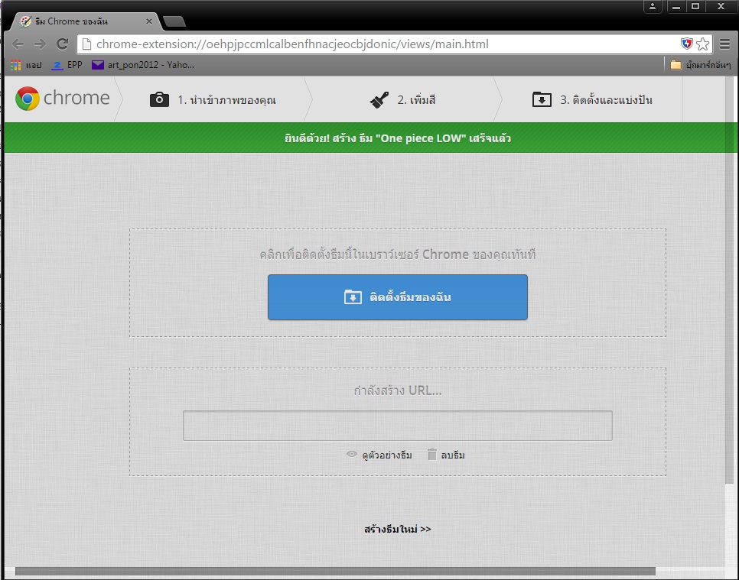The image size is (739, 580).
Task: Click the address bar URL
Action: [x=292, y=44]
